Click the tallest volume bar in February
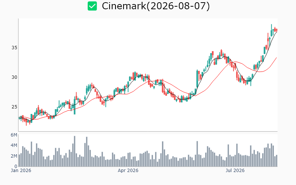This screenshot has width=296, height=185. click(75, 151)
